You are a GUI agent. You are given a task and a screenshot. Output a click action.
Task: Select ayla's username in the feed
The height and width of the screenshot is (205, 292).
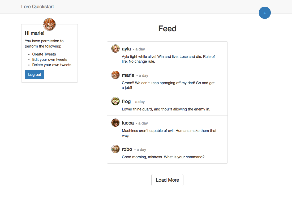click(126, 49)
